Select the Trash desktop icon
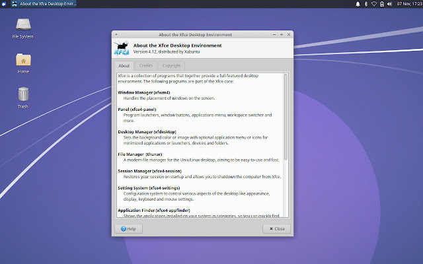The image size is (423, 264). 23,98
